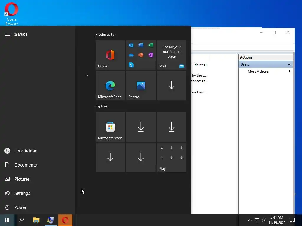This screenshot has height=226, width=302.
Task: Open PowerPoint in the Office apps folder tile
Action: coord(141,55)
